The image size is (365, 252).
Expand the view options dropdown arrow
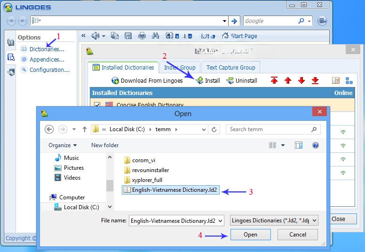pyautogui.click(x=283, y=145)
